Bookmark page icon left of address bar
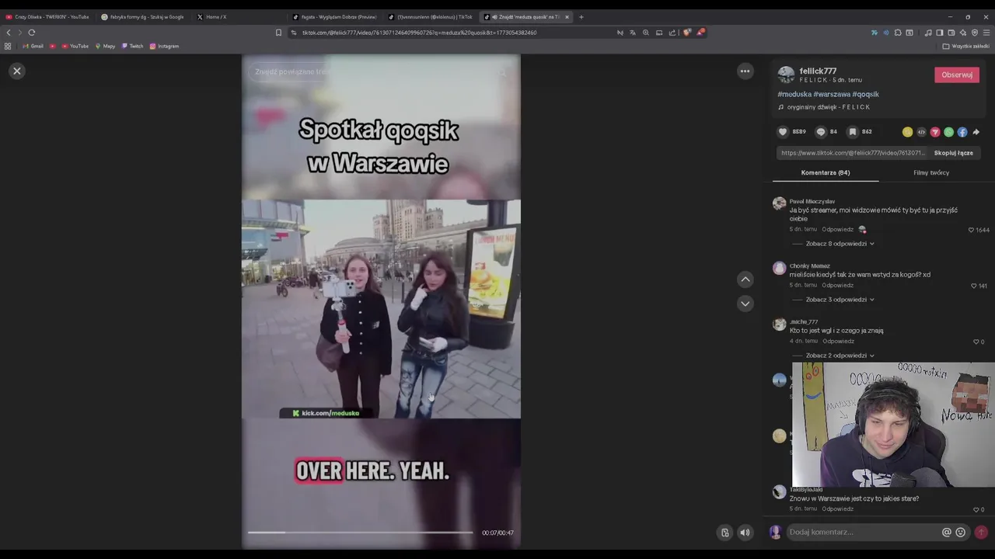This screenshot has width=995, height=559. (x=278, y=33)
